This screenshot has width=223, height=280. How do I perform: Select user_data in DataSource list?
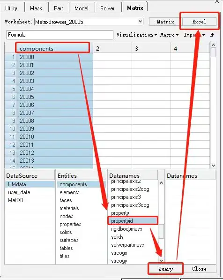click(30, 192)
